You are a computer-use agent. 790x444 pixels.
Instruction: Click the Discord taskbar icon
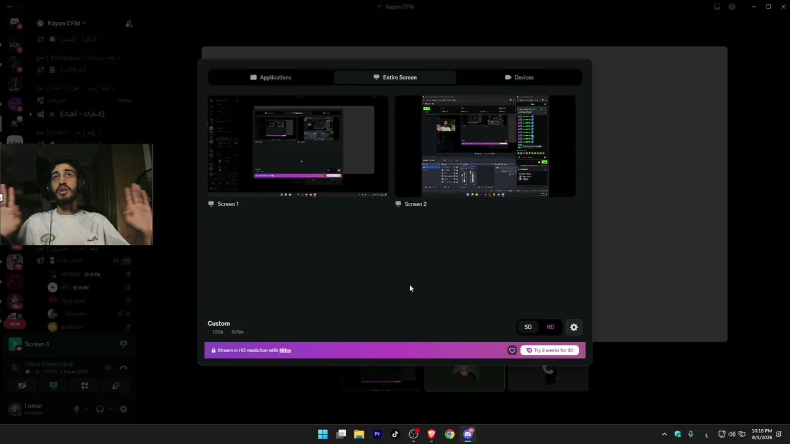[468, 434]
